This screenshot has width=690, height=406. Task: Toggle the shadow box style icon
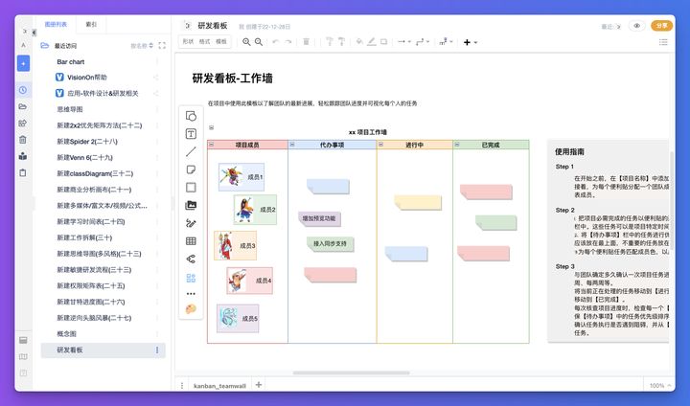coord(383,42)
